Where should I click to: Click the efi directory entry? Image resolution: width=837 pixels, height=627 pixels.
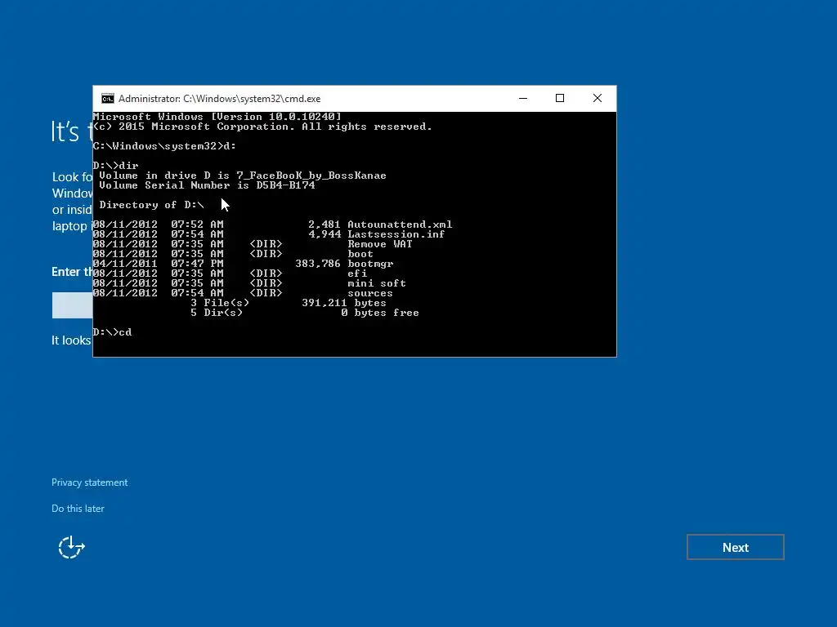[357, 273]
